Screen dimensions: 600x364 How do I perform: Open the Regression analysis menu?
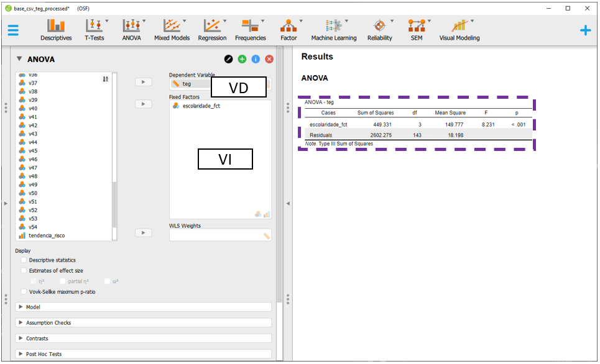pyautogui.click(x=212, y=29)
